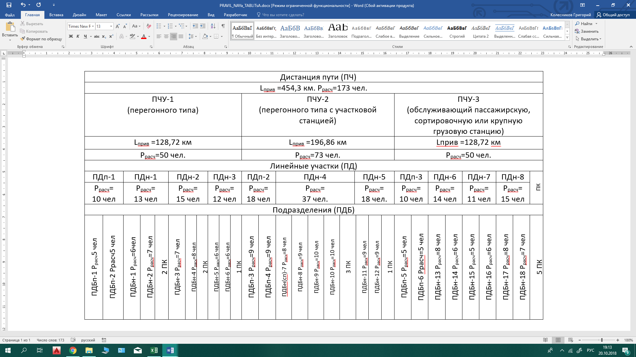The height and width of the screenshot is (357, 636).
Task: Toggle underline formatting (Ч)
Action: pos(85,36)
